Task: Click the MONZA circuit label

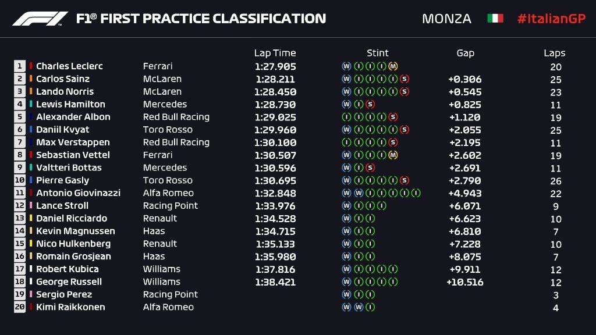Action: coord(446,19)
